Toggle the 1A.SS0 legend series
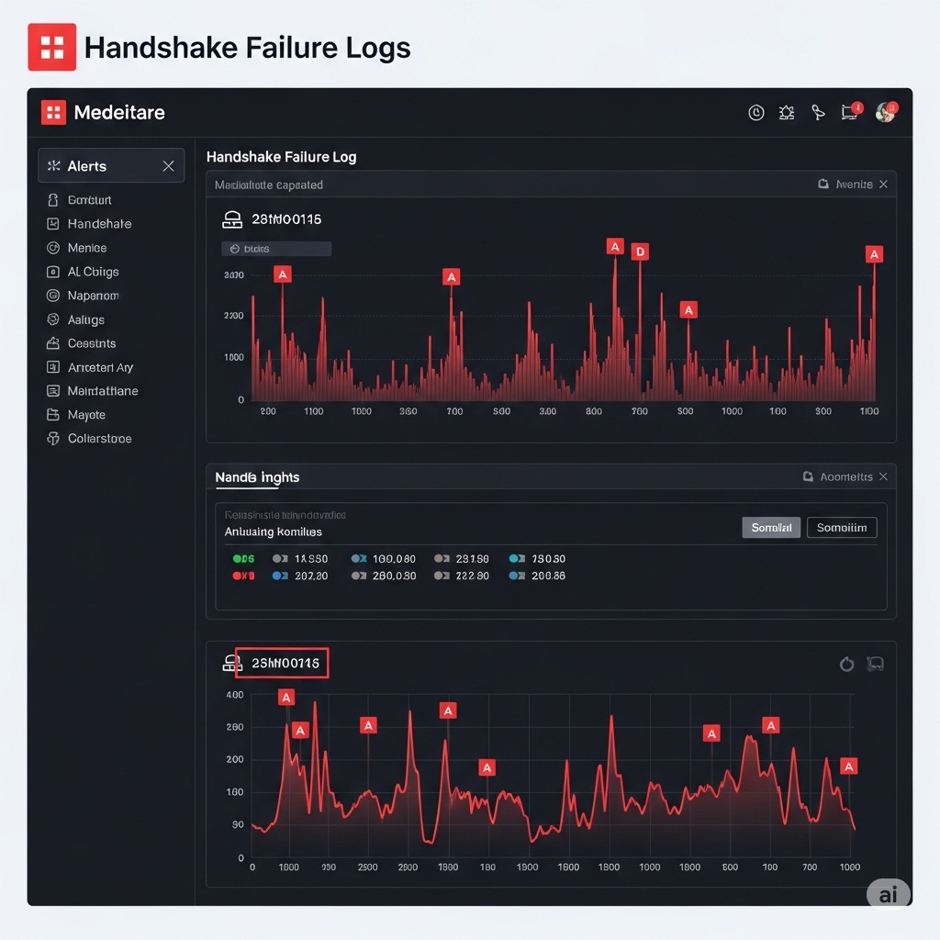 tap(300, 559)
